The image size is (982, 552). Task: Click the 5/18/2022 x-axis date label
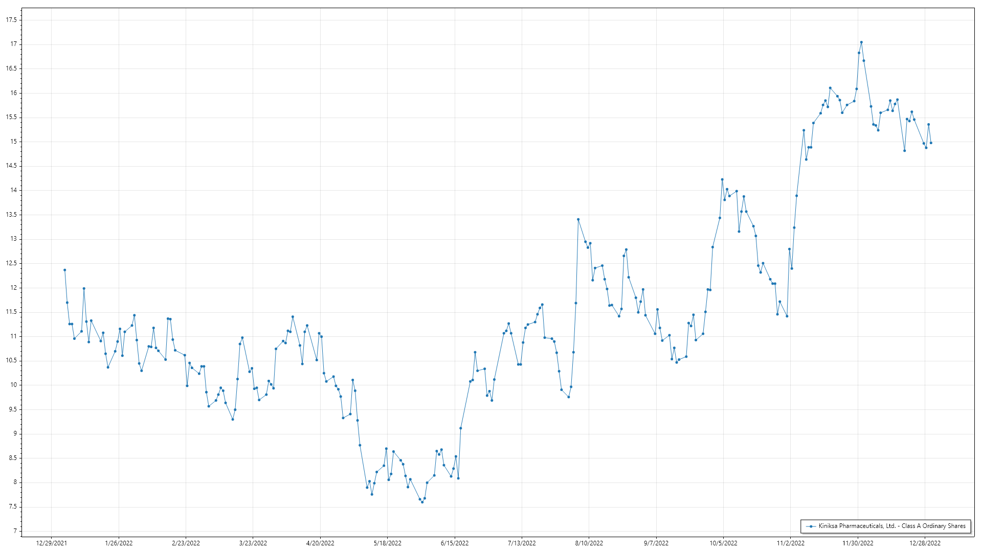387,543
